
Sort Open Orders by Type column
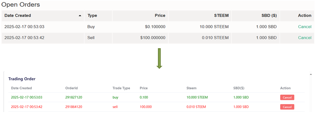[x=92, y=16]
